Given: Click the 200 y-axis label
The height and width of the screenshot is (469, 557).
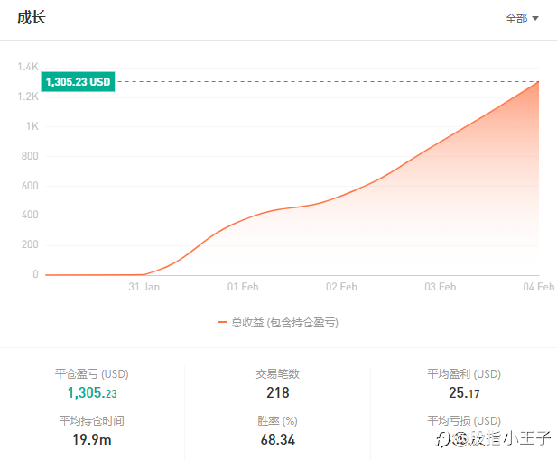Looking at the screenshot, I should point(30,244).
